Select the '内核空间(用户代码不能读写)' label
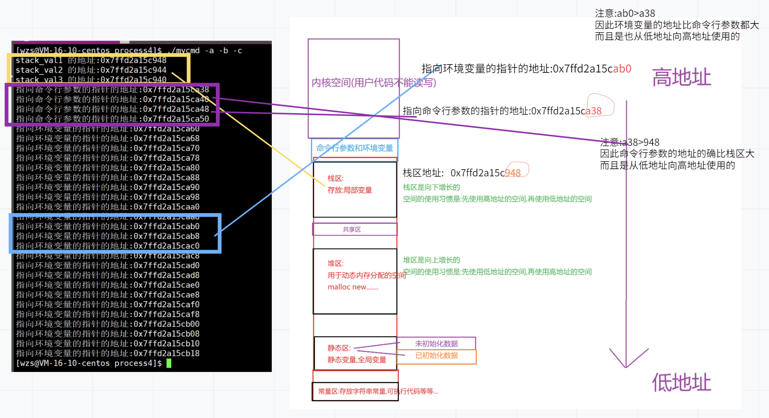This screenshot has width=769, height=418. [x=374, y=83]
